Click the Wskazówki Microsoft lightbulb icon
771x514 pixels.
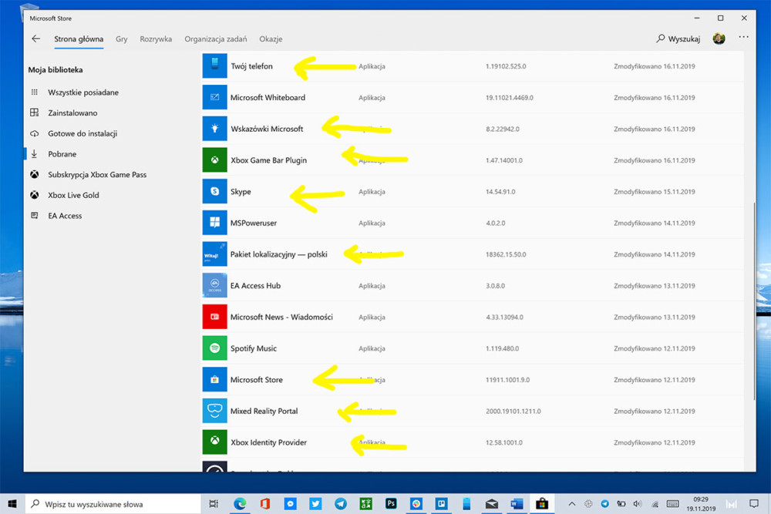215,129
